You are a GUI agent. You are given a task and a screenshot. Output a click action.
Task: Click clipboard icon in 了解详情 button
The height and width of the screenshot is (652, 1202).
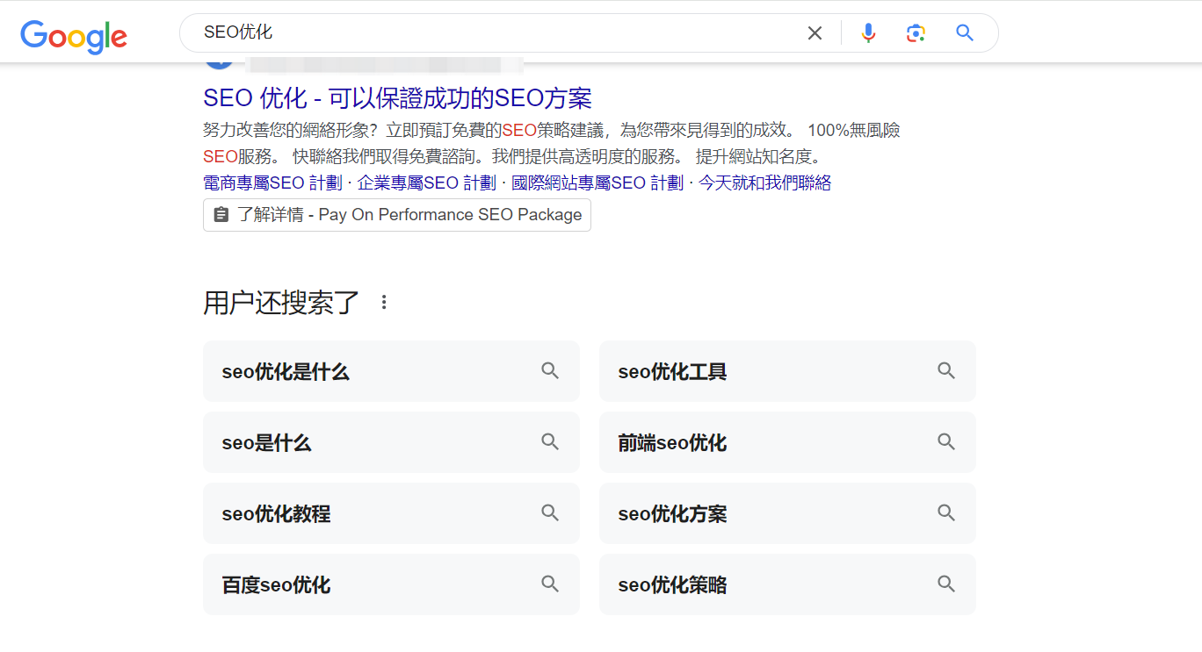tap(221, 215)
